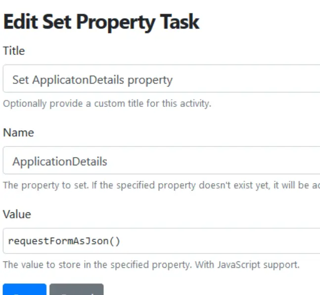
Task: Click empty space after text in Name field
Action: tap(223, 161)
